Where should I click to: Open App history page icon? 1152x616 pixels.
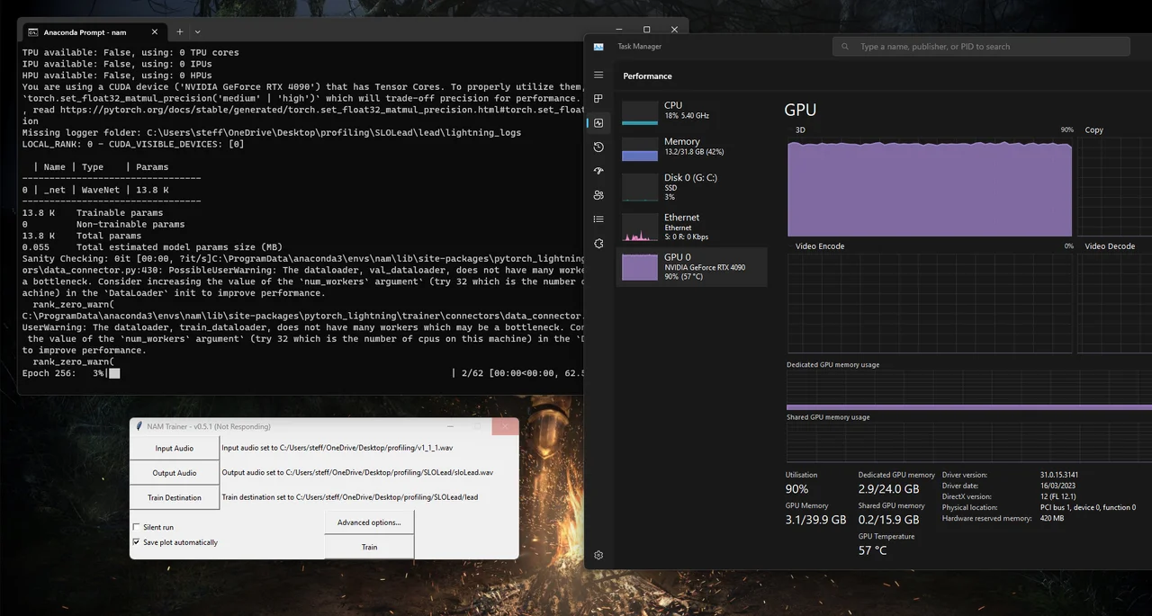pyautogui.click(x=598, y=147)
